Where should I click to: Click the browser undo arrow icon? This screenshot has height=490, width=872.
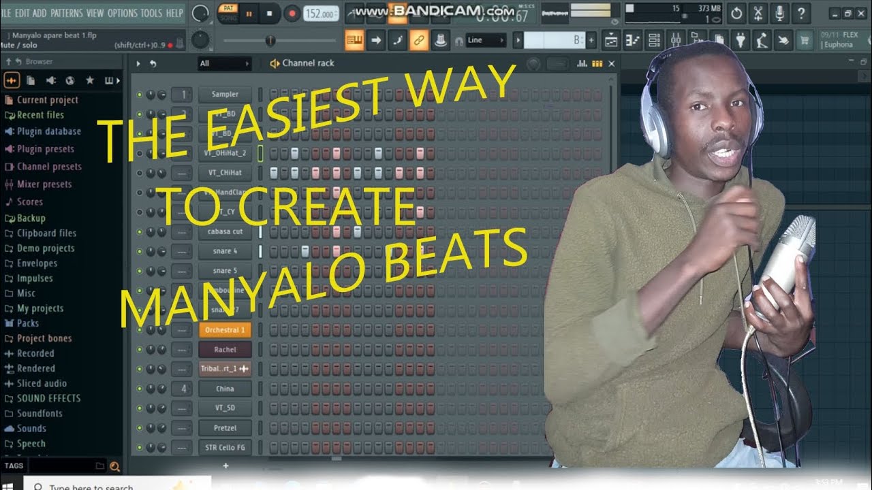point(20,61)
